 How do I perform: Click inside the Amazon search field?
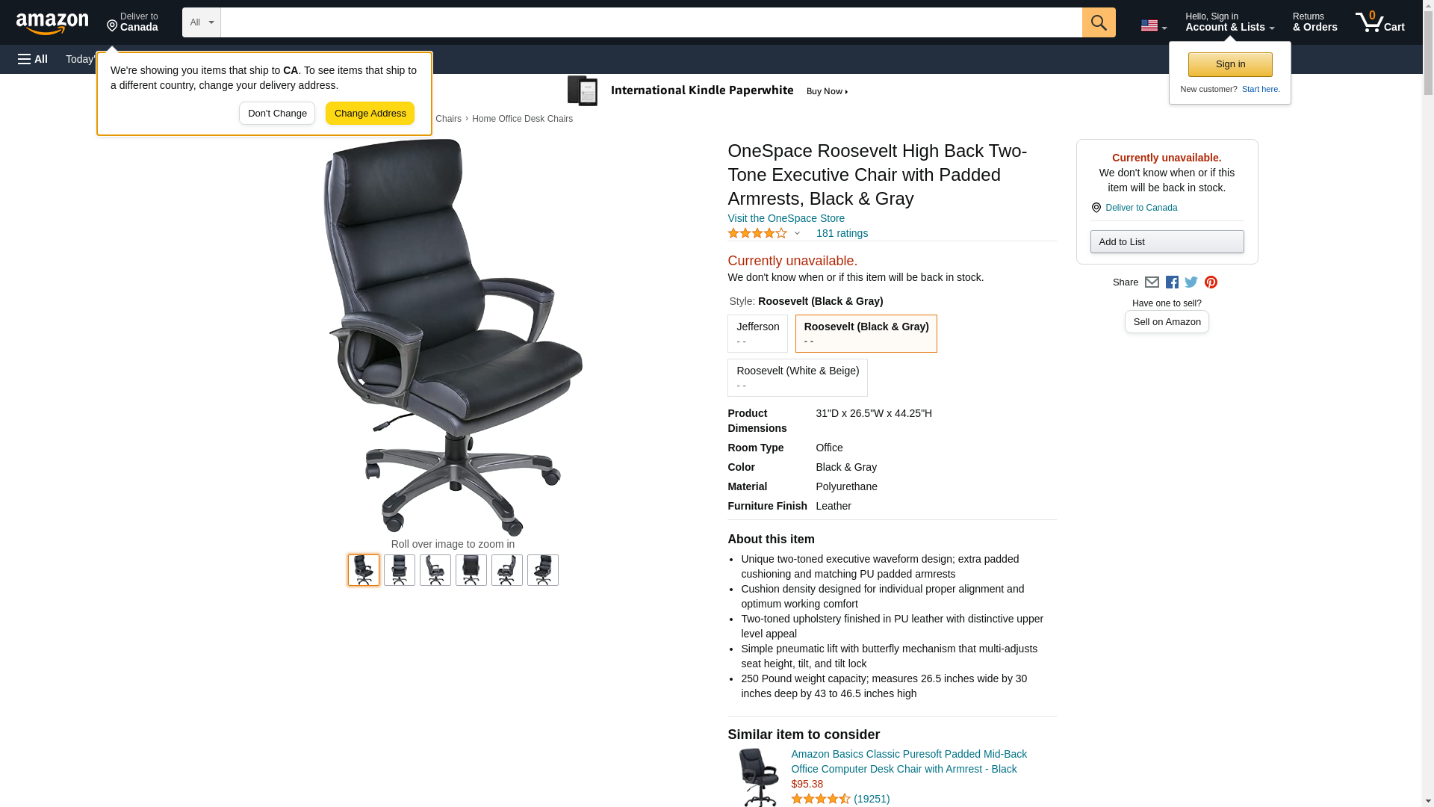coord(651,22)
